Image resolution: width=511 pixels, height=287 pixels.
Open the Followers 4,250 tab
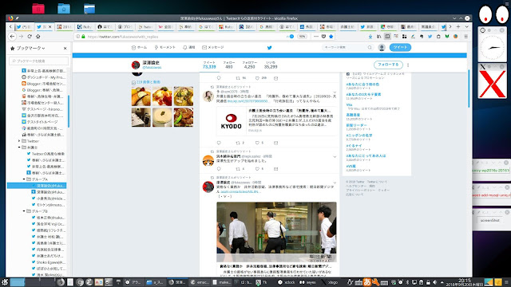pyautogui.click(x=249, y=65)
